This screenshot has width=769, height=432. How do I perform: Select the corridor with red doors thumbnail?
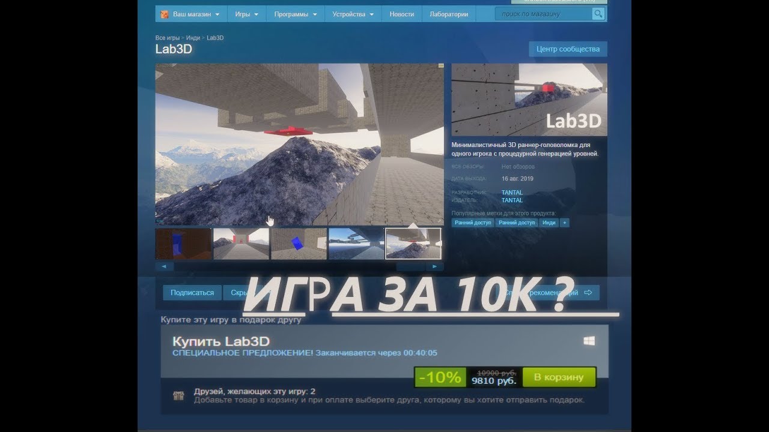point(241,244)
